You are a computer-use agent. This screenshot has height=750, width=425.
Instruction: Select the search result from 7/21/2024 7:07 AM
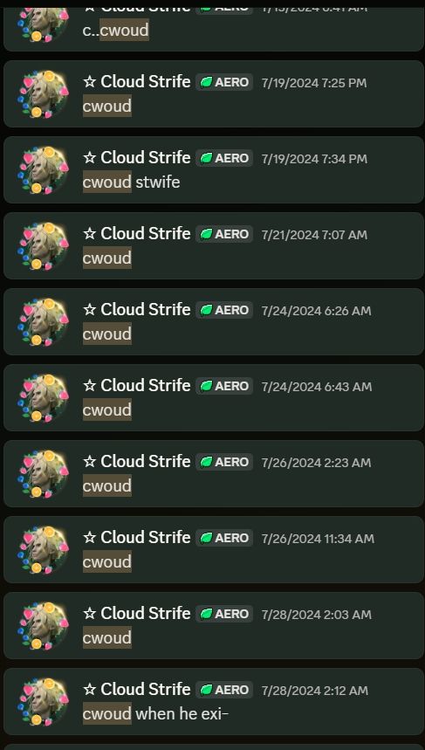[214, 246]
